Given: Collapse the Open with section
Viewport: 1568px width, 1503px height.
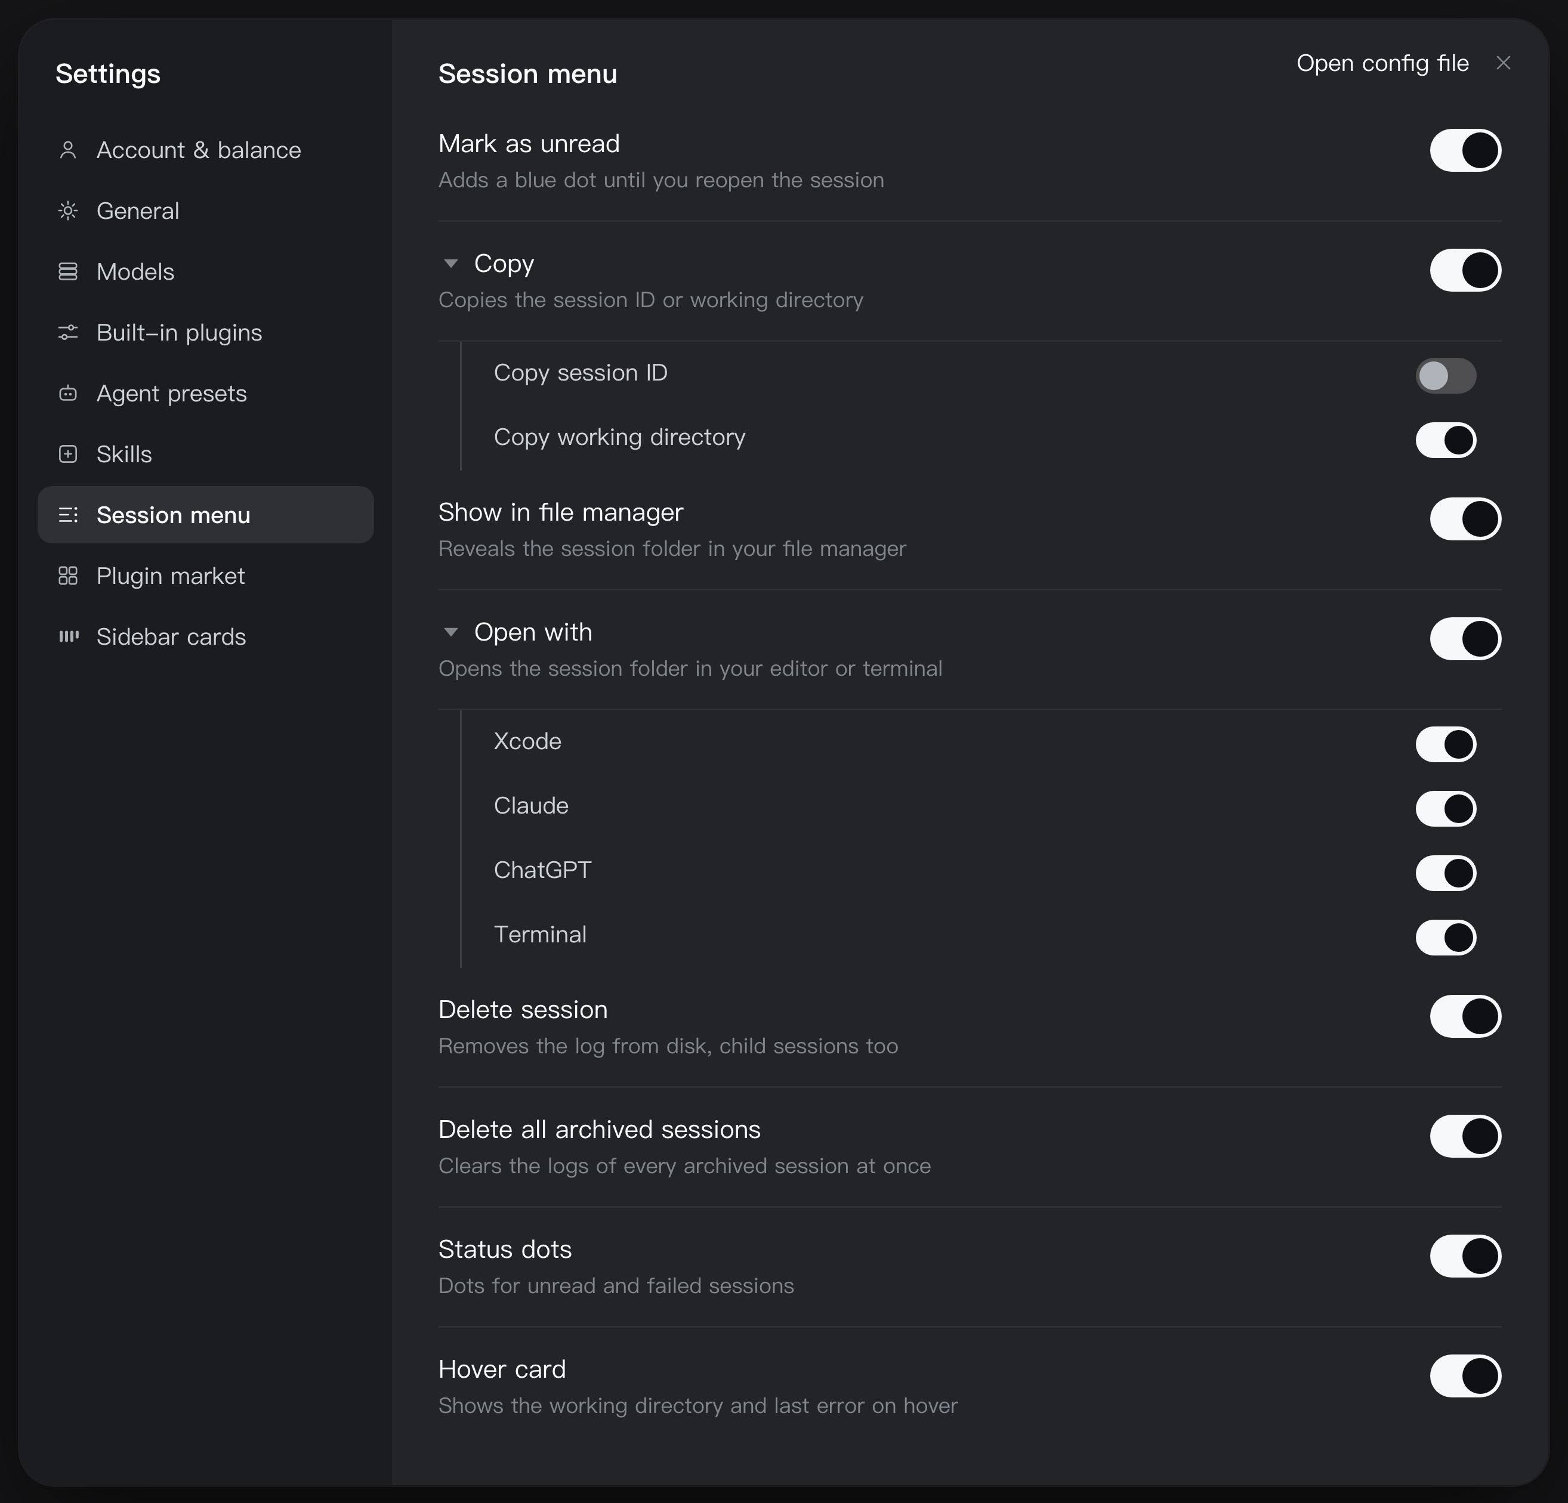Looking at the screenshot, I should [450, 632].
